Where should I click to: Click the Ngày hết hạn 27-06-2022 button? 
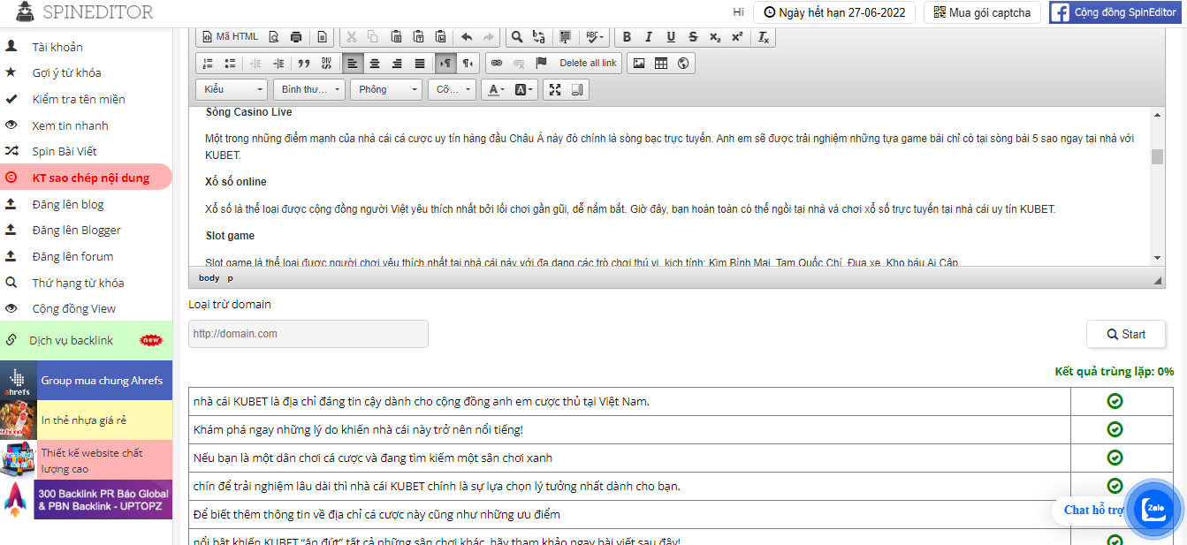tap(833, 12)
